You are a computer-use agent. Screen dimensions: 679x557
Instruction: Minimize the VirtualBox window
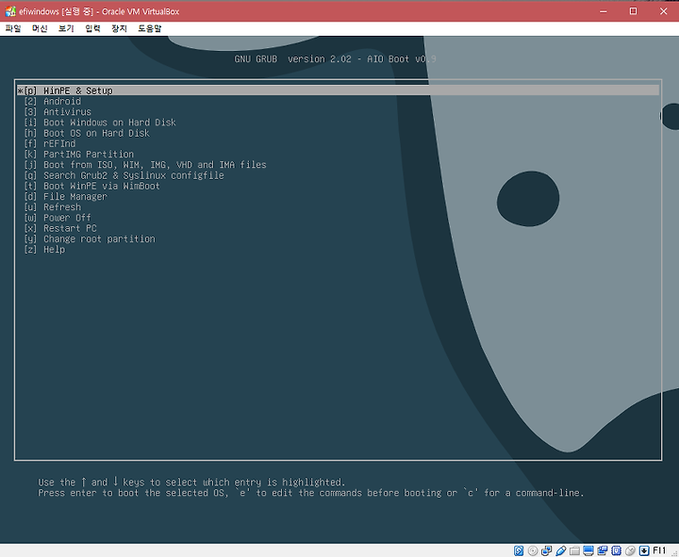[x=604, y=11]
